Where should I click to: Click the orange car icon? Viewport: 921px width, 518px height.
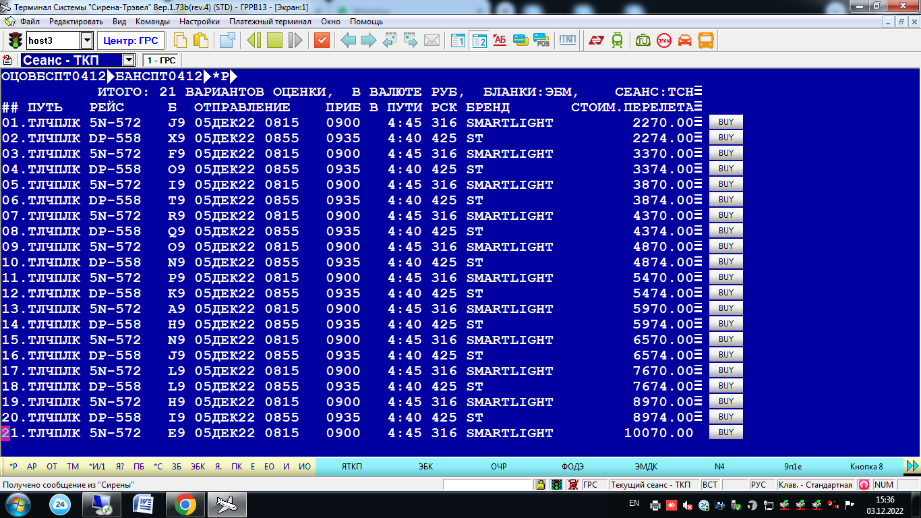coord(684,40)
